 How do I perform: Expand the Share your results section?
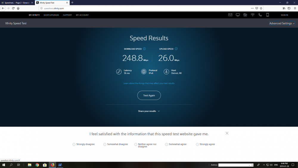pyautogui.click(x=149, y=111)
